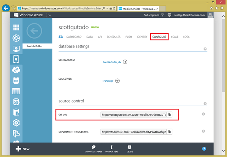The width and height of the screenshot is (227, 157).
Task: Click the large back arrow circle
Action: click(x=34, y=31)
